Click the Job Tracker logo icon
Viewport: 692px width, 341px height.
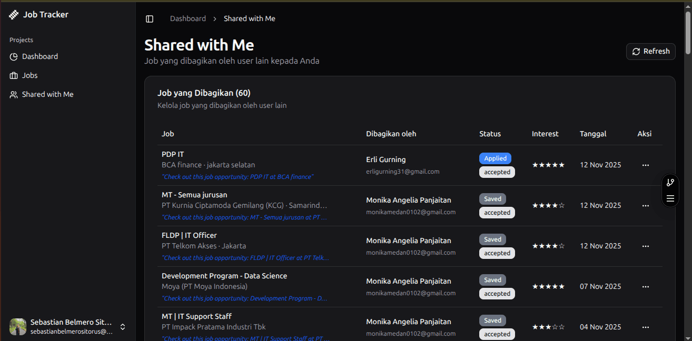pos(14,15)
